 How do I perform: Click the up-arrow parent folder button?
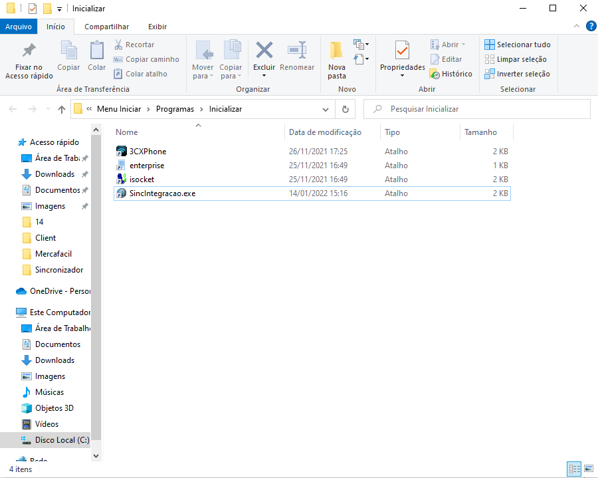62,109
